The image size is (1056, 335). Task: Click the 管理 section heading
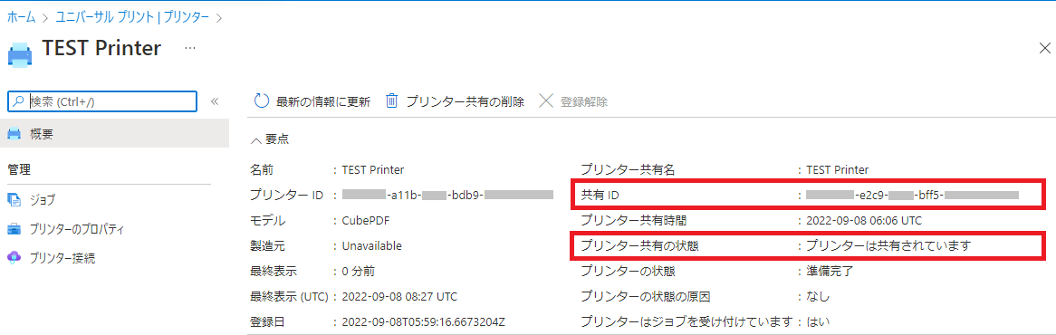pyautogui.click(x=20, y=169)
